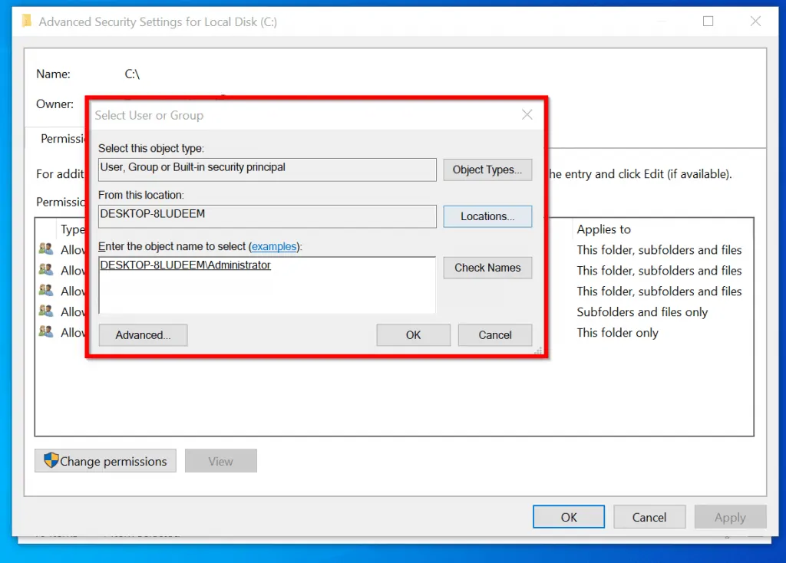
Task: Click Check Names to verify the entry
Action: pyautogui.click(x=487, y=268)
